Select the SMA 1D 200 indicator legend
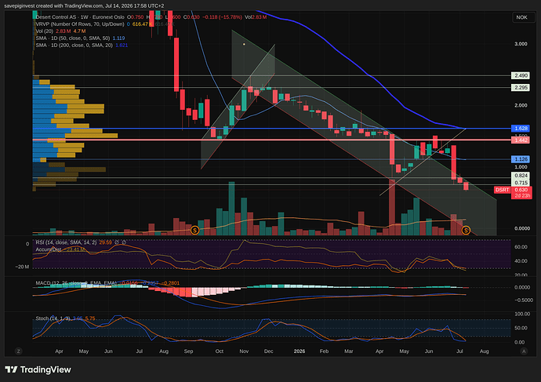This screenshot has height=382, width=541. click(74, 45)
